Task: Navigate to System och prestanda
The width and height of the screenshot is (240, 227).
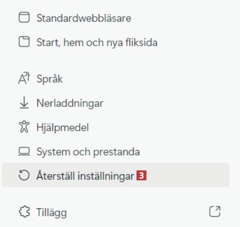Action: point(88,152)
